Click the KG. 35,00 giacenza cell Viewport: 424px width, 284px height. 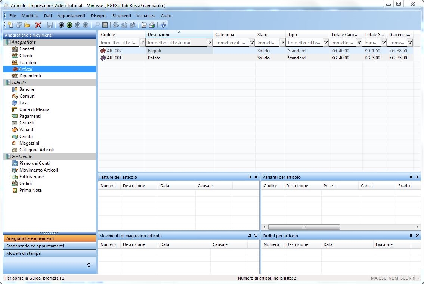click(x=400, y=58)
